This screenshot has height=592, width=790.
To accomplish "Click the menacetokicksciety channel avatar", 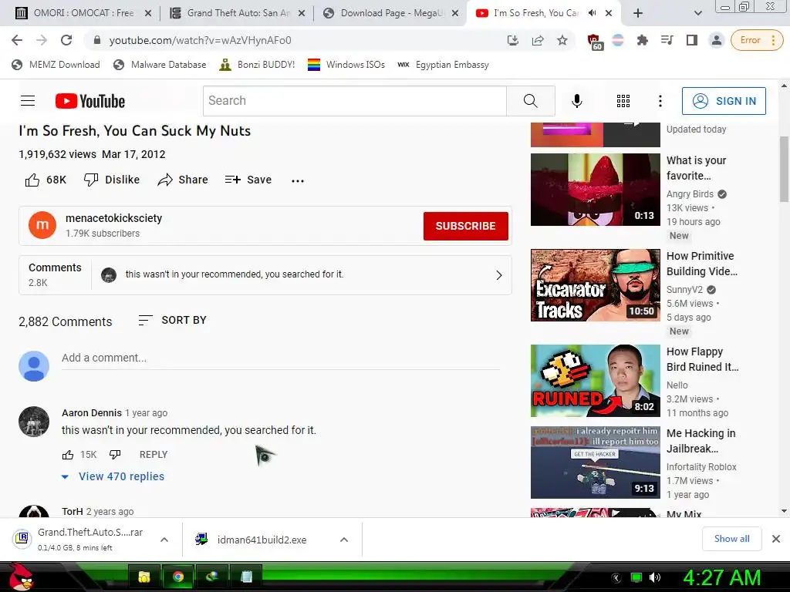I will pos(42,225).
